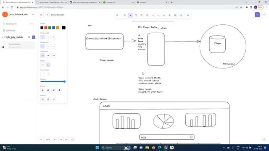This screenshot has height=151, width=269.
Task: Open the Demo Session scene entry
Action: click(18, 45)
